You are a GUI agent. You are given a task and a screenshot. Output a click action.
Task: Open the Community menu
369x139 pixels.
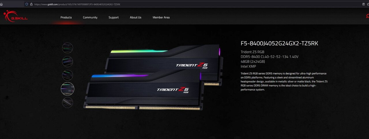[x=90, y=18]
